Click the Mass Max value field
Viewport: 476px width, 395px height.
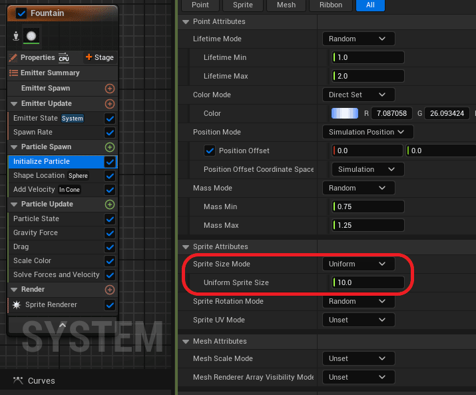pos(368,225)
